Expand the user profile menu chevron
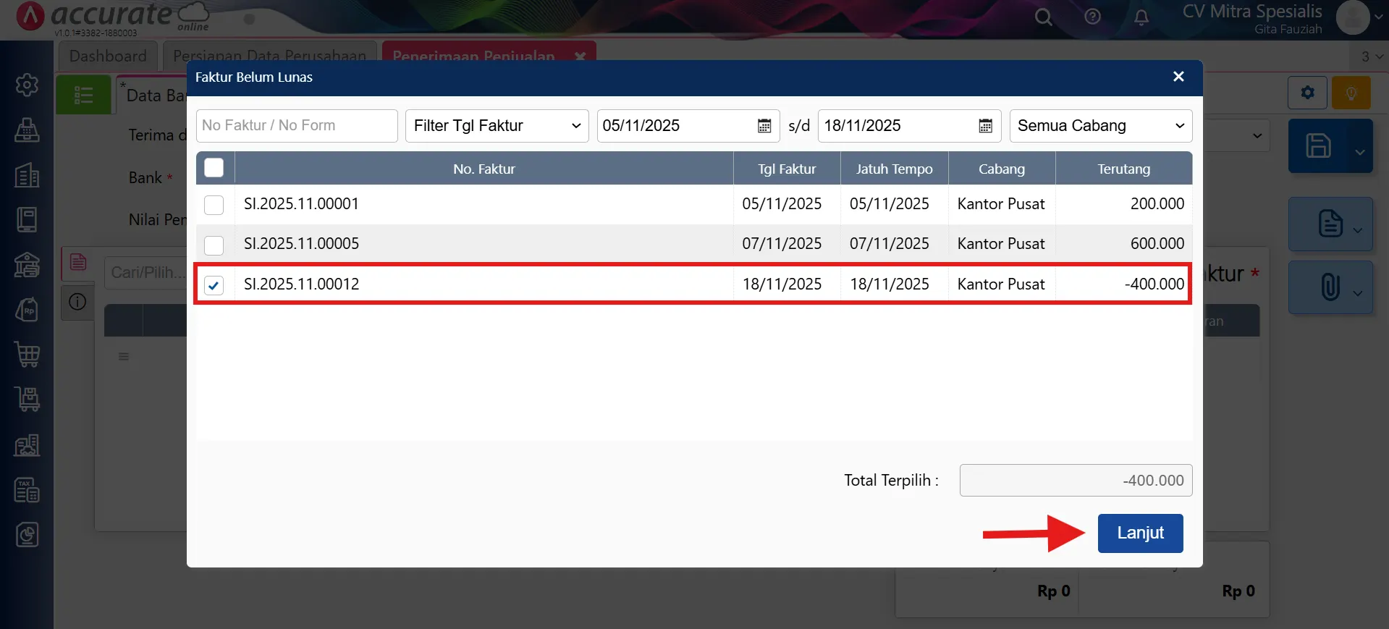Viewport: 1389px width, 629px height. 1378,17
